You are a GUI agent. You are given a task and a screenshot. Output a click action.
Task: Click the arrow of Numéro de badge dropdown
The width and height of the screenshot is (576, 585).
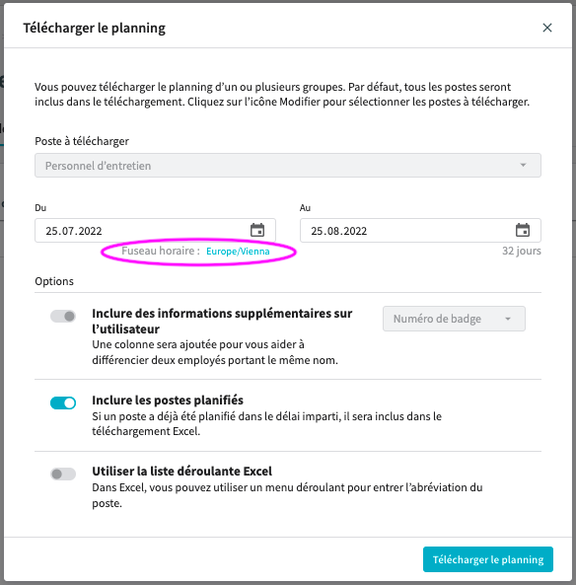pyautogui.click(x=508, y=319)
